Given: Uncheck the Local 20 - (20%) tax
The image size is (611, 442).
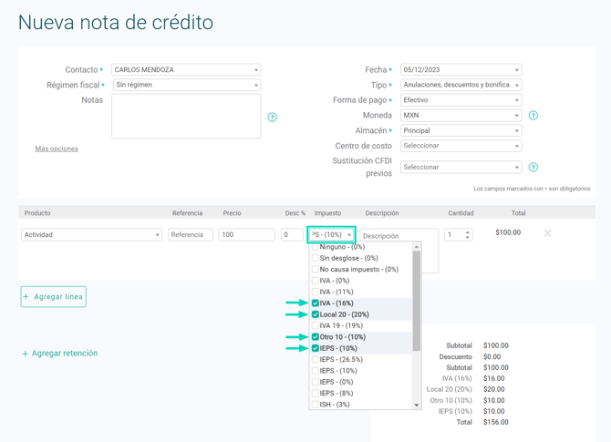Looking at the screenshot, I should click(316, 314).
